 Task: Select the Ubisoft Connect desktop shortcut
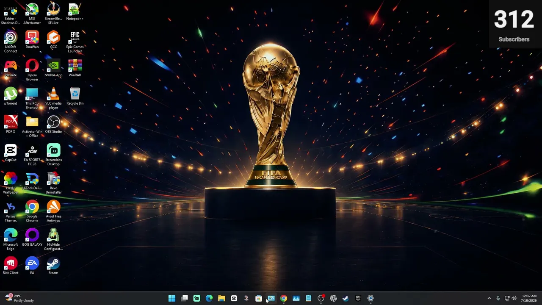(11, 42)
